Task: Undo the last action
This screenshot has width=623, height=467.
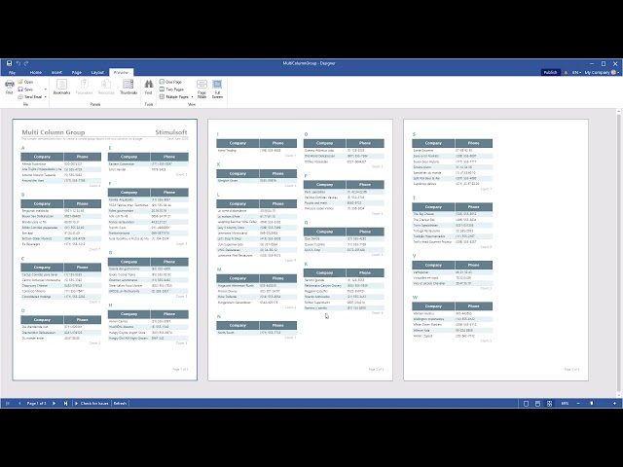Action: point(18,63)
